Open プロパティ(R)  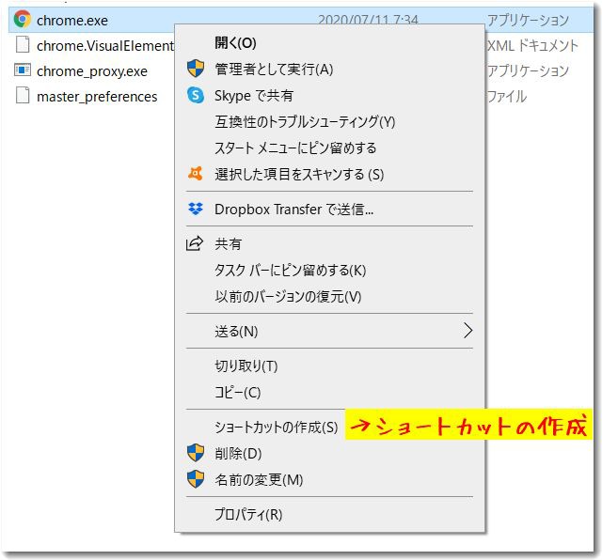click(x=248, y=514)
